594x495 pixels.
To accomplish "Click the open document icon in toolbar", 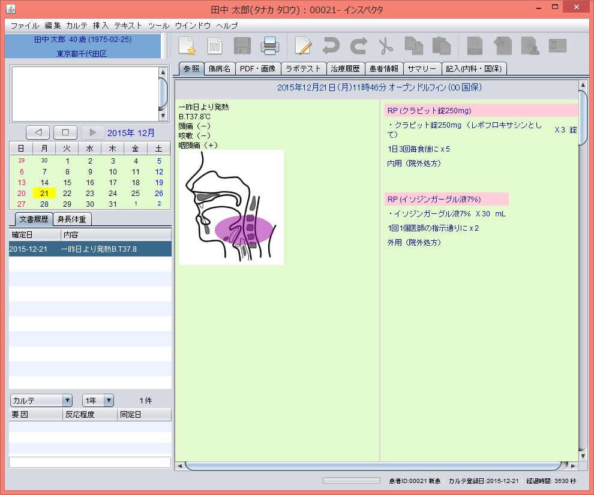I will (x=215, y=46).
